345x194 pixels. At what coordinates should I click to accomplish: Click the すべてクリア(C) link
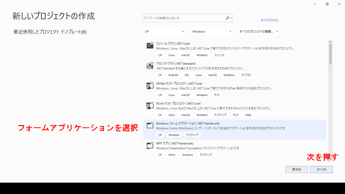[270, 21]
